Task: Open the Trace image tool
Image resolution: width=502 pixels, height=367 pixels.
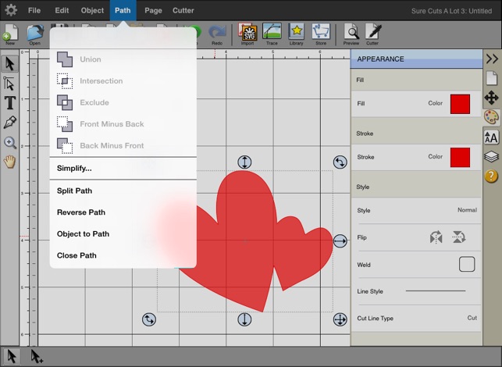Action: pos(272,33)
